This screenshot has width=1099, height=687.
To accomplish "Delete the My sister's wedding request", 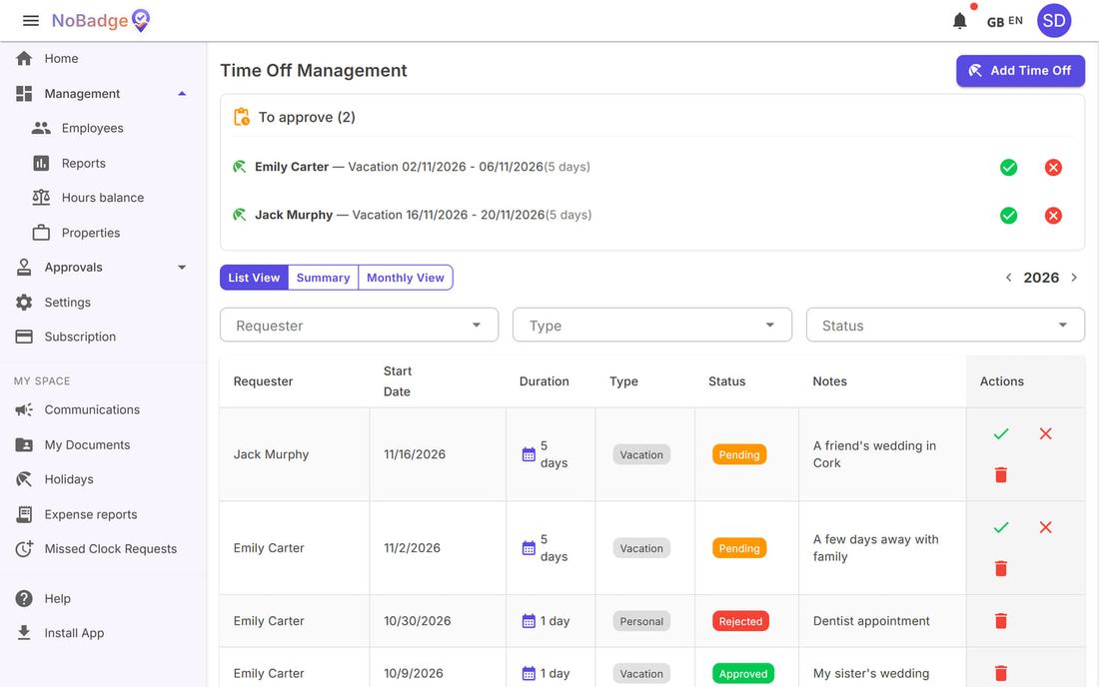I will tap(1001, 674).
